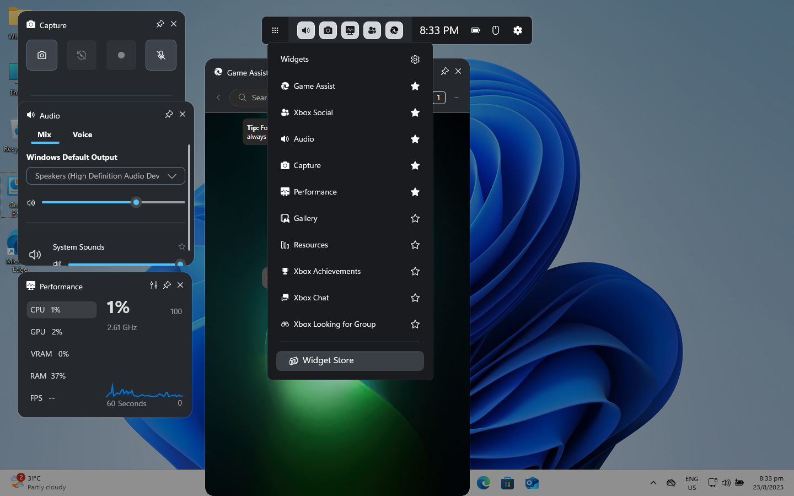
Task: Expand the Speakers output device dropdown
Action: 106,176
